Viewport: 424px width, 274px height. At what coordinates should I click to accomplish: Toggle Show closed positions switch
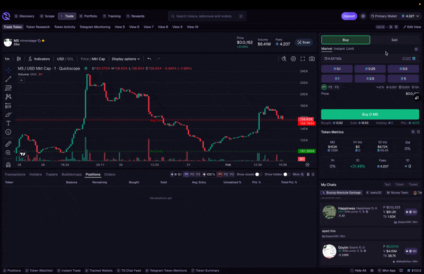coord(259,174)
